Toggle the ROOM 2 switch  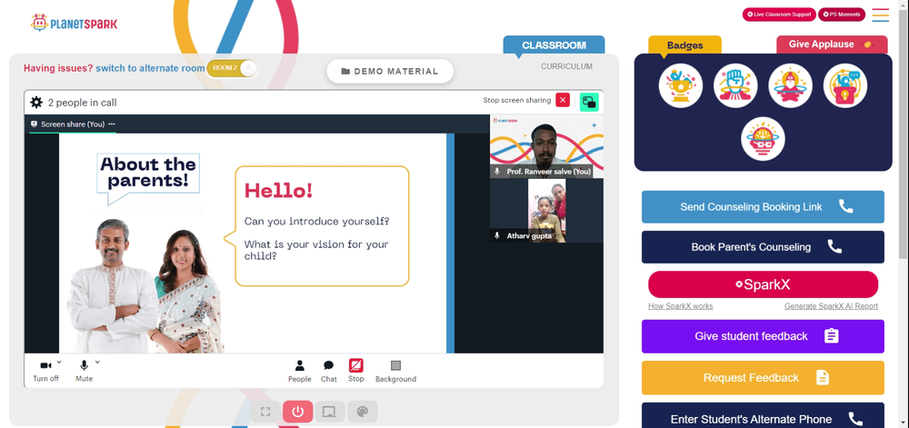(231, 68)
